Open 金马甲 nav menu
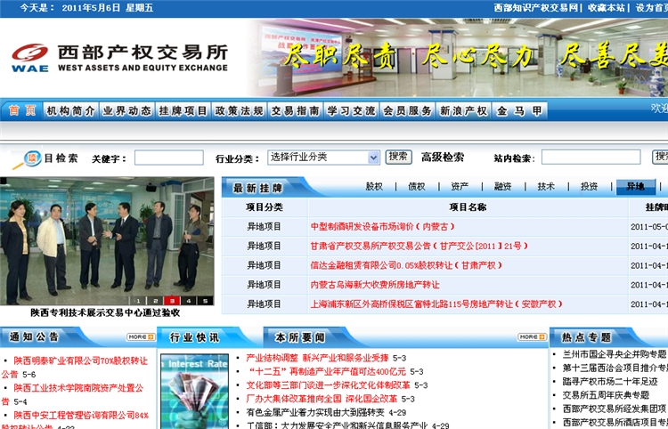 point(520,110)
